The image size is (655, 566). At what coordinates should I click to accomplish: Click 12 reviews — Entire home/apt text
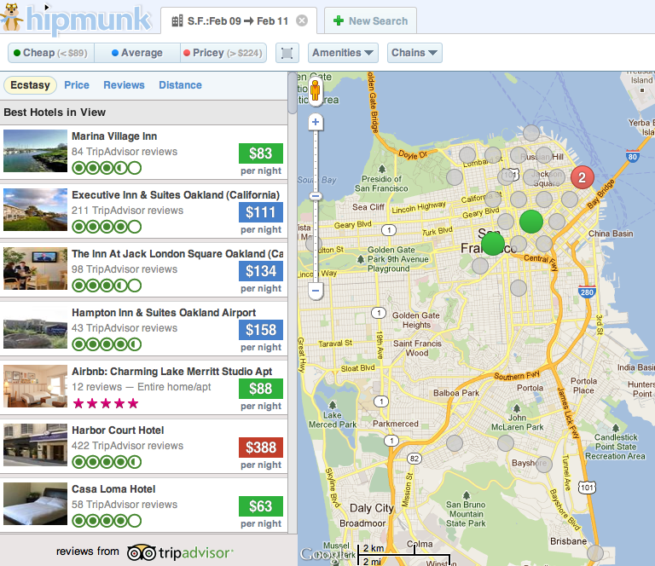[x=142, y=387]
